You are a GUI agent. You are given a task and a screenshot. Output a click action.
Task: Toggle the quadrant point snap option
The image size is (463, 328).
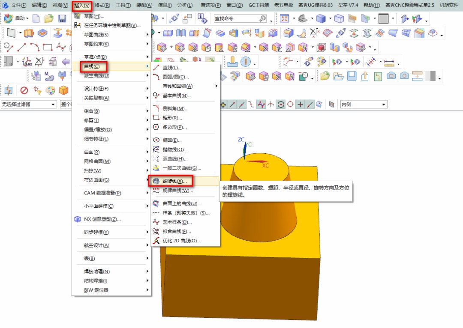tap(291, 104)
